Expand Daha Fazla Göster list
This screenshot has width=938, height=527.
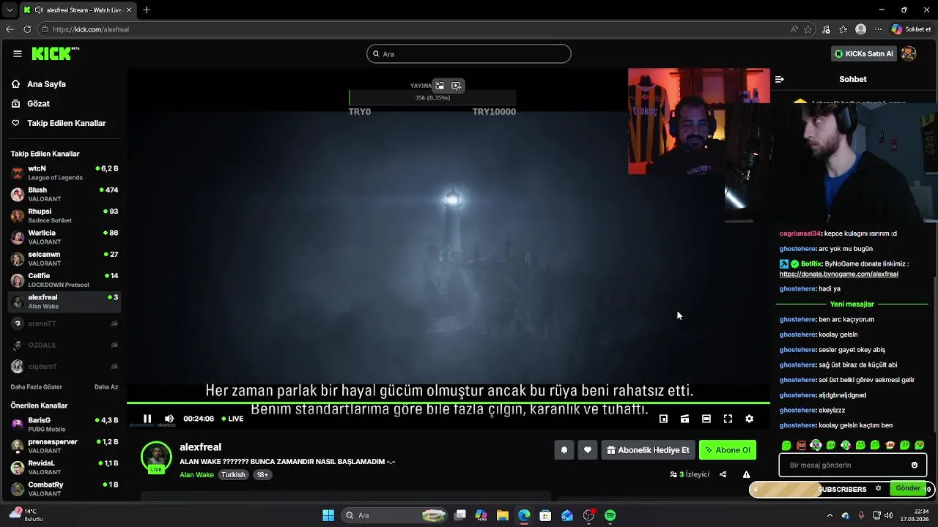click(37, 386)
